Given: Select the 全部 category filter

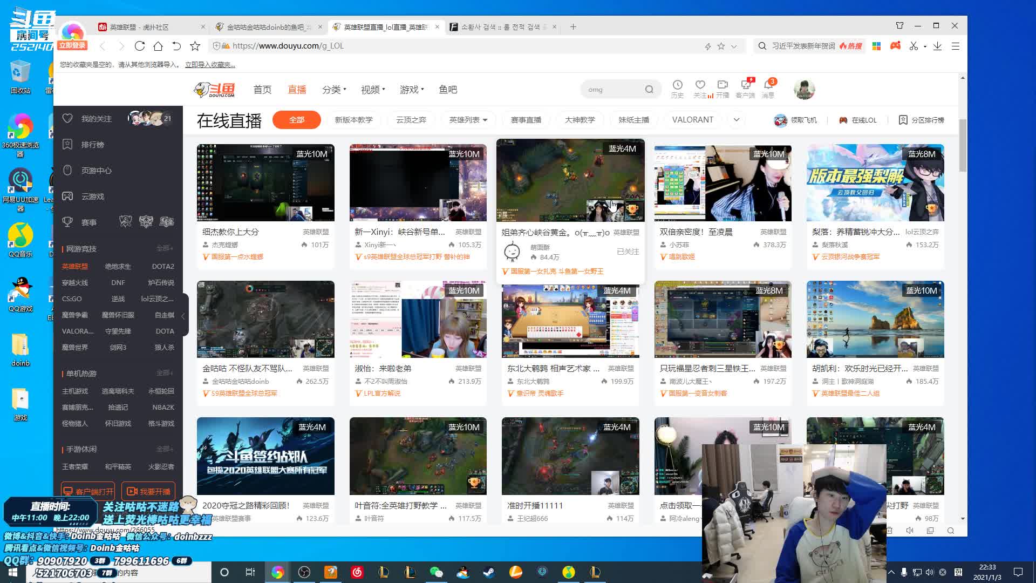Looking at the screenshot, I should pyautogui.click(x=297, y=120).
